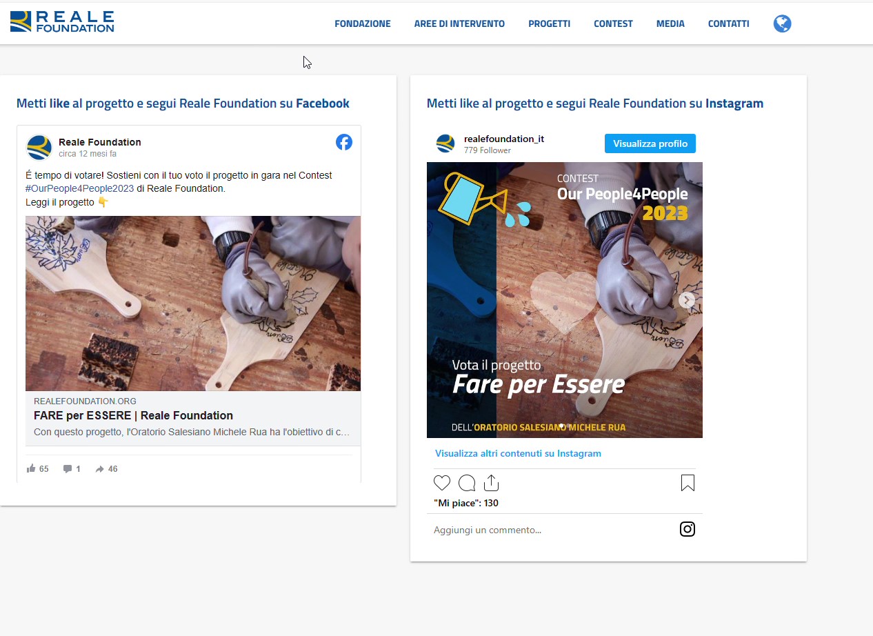This screenshot has height=636, width=873.
Task: Click the #OurPeople4People2023 hashtag link
Action: 79,188
